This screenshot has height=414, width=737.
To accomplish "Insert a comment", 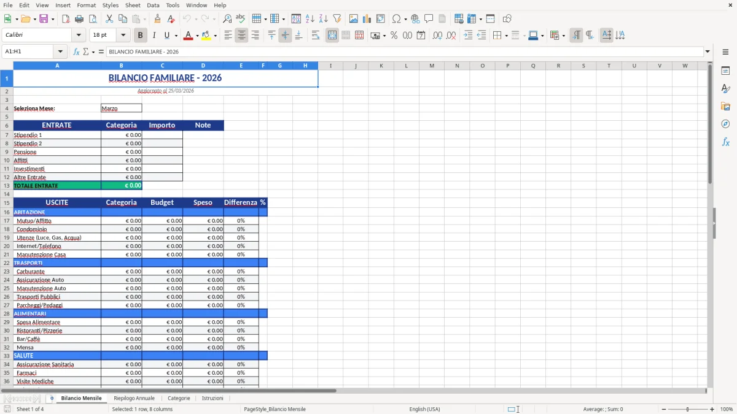I will click(429, 19).
